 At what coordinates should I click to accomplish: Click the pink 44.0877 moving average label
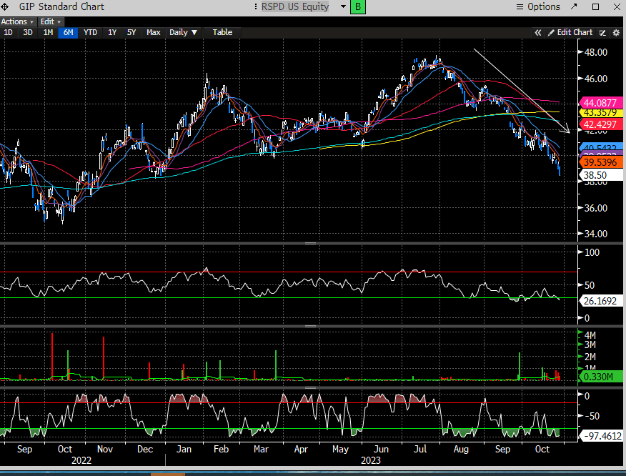pyautogui.click(x=601, y=103)
